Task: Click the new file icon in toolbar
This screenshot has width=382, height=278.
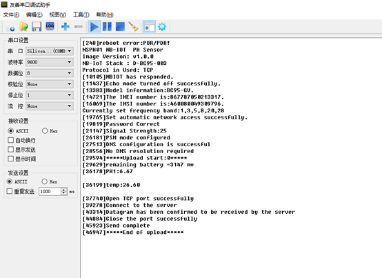Action: (10, 26)
